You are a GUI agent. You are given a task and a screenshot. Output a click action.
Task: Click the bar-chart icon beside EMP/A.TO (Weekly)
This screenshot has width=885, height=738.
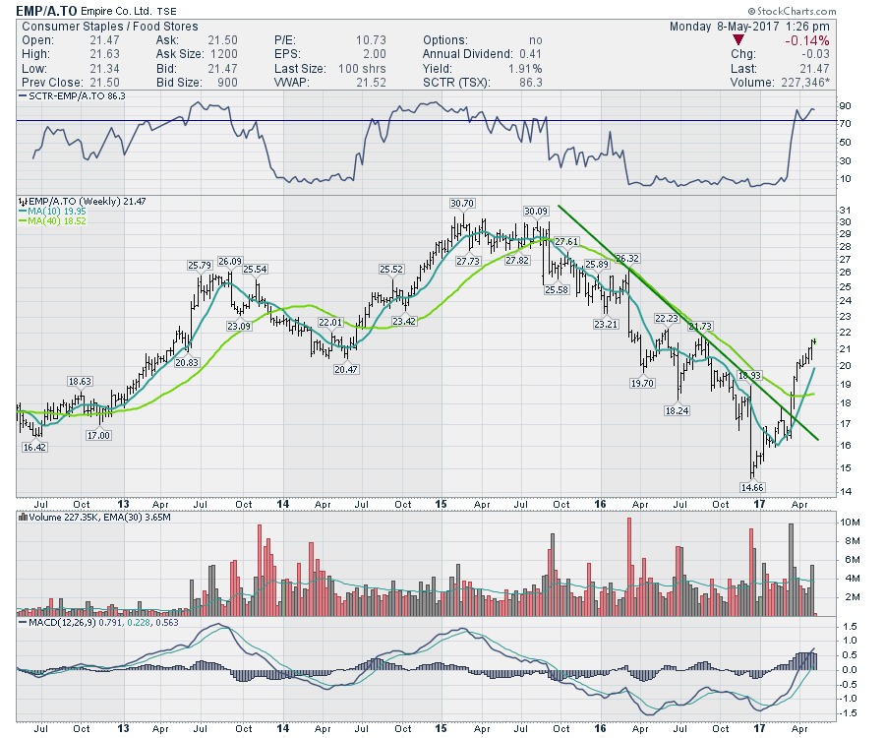24,202
